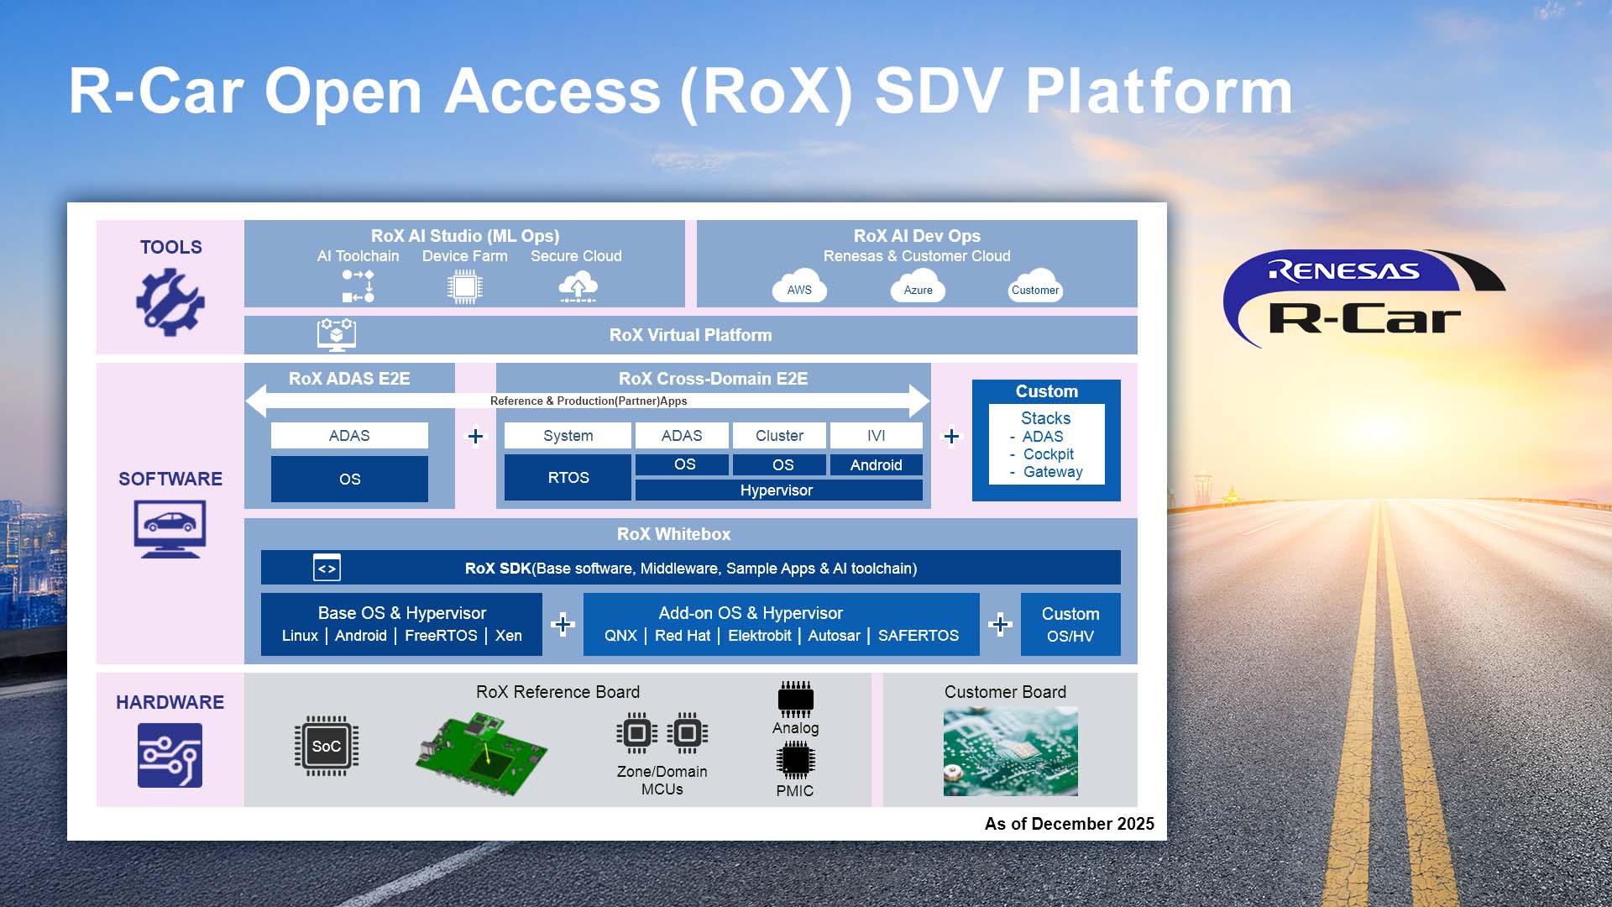Select the Device Farm chip icon
1612x907 pixels.
(x=464, y=287)
